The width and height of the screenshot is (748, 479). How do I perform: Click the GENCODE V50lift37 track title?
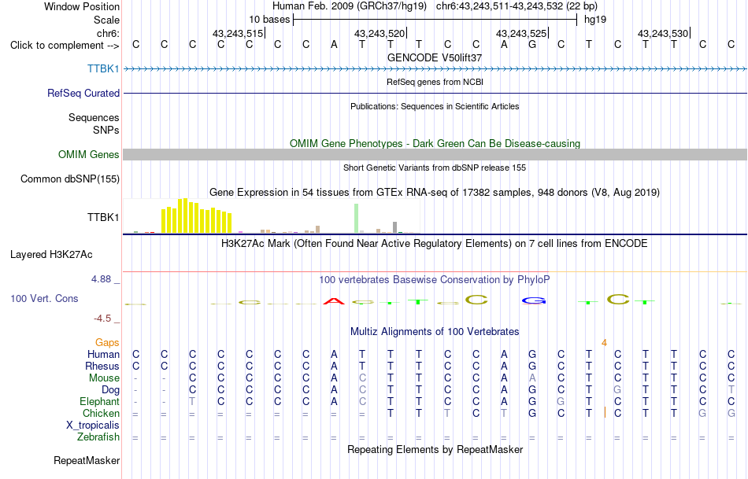(435, 57)
